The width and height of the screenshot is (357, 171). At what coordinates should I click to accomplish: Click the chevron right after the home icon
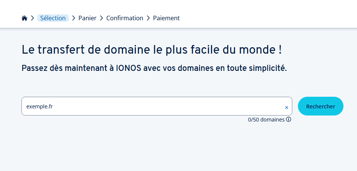(x=33, y=18)
